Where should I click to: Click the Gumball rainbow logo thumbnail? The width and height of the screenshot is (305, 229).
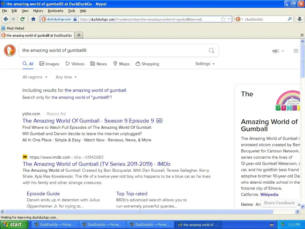pos(288,100)
